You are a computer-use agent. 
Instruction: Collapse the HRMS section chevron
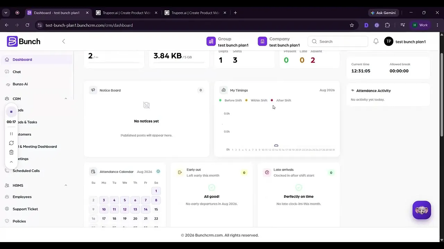pos(66,185)
